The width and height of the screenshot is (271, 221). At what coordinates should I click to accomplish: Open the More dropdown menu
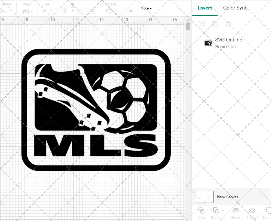146,8
